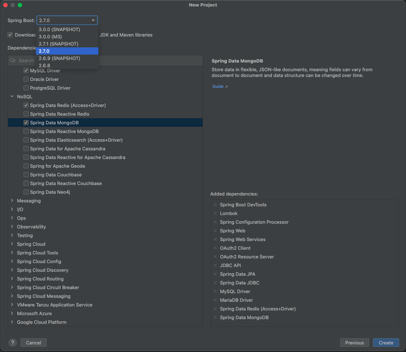406x352 pixels.
Task: Enable Spring Data Reactive MongoDB
Action: coord(26,131)
